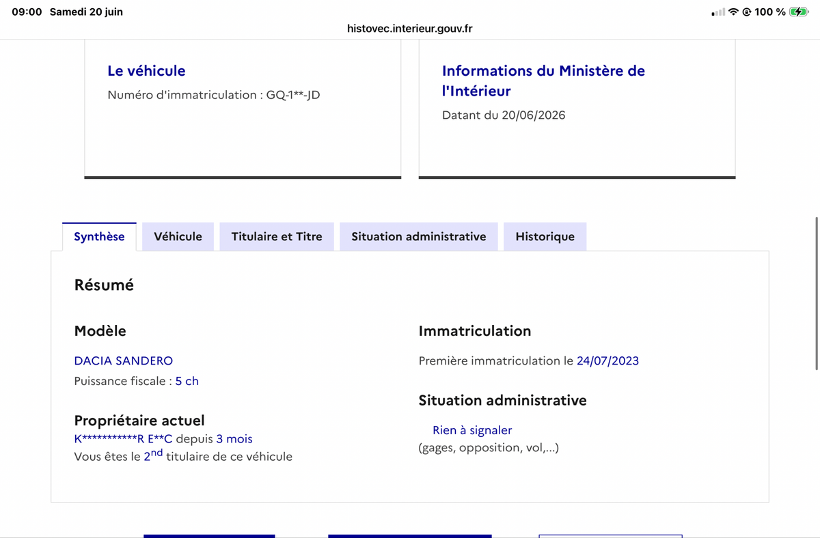This screenshot has width=820, height=538.
Task: Click the page vertical scrollbar
Action: tap(817, 294)
